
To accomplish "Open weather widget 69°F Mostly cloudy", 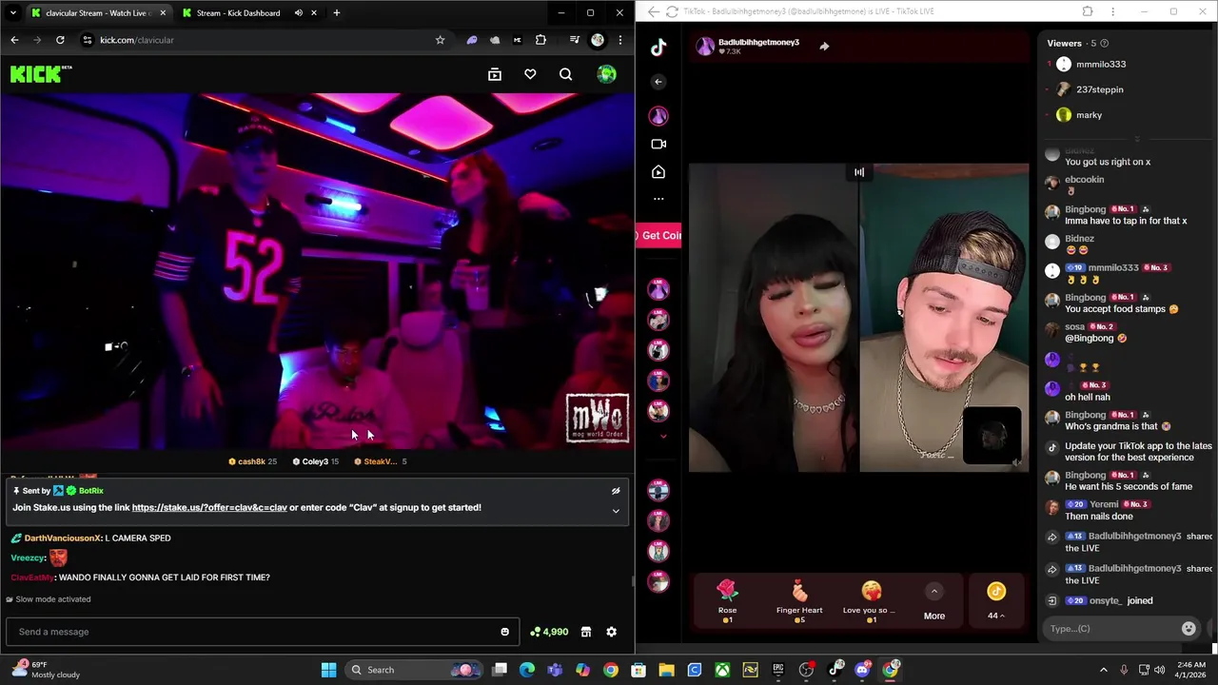I will (46, 670).
